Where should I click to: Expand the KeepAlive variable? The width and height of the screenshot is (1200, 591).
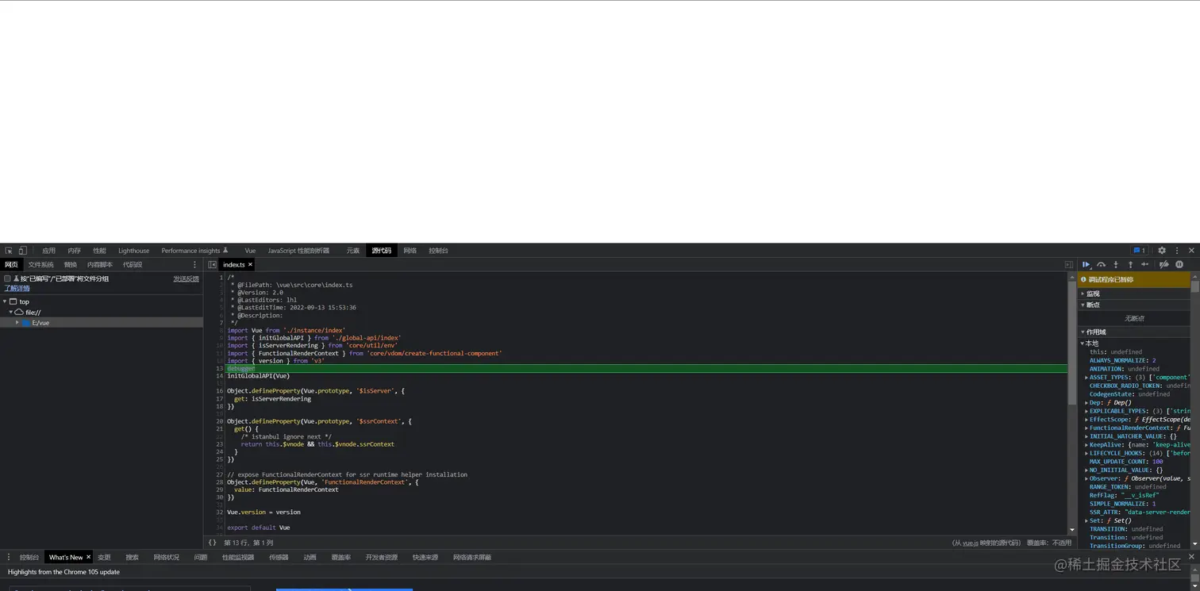coord(1087,445)
